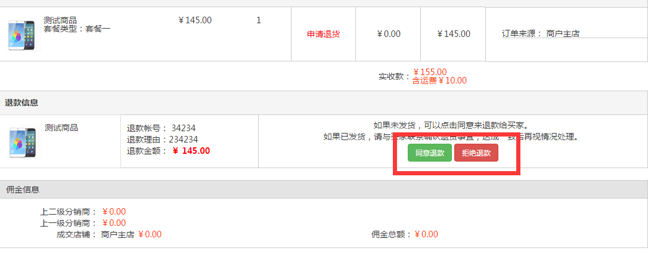
Task: Click the 佣金信息 section header
Action: point(23,190)
